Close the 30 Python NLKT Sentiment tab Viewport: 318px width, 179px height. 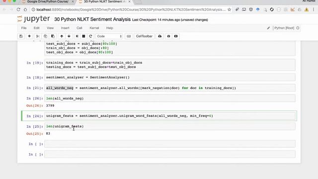[129, 1]
